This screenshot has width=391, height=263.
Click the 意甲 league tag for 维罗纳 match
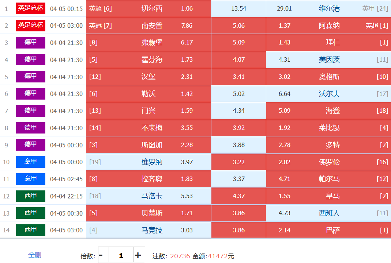pos(31,162)
